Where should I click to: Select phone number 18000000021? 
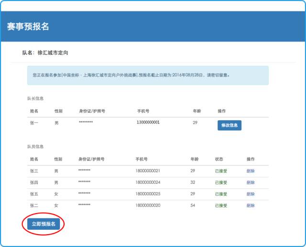[148, 171]
